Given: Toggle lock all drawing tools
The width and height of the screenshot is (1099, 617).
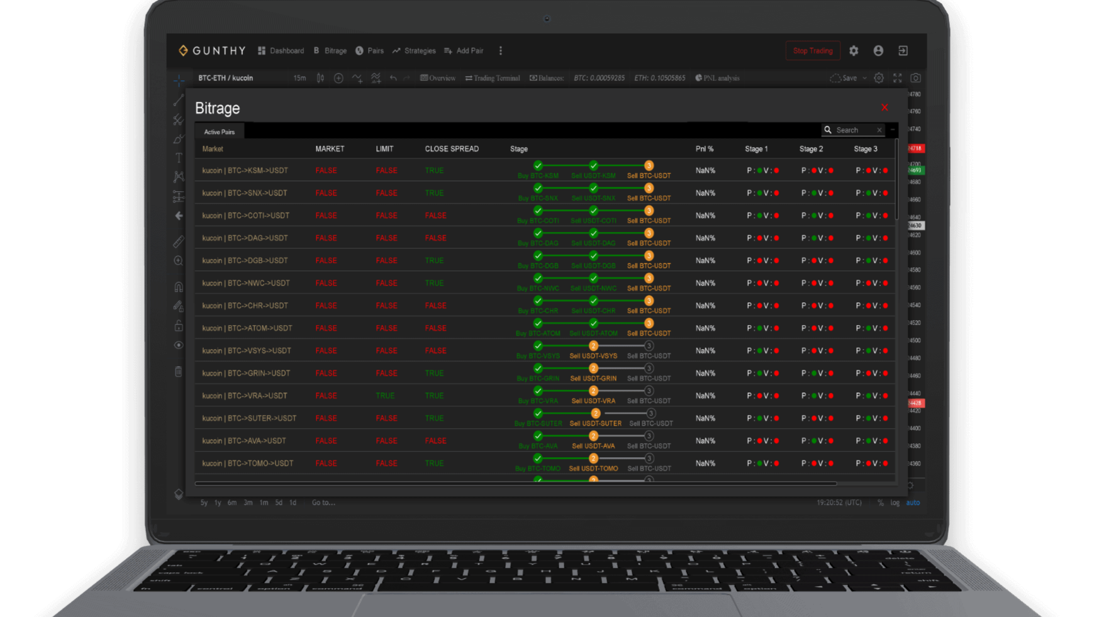Looking at the screenshot, I should (179, 326).
